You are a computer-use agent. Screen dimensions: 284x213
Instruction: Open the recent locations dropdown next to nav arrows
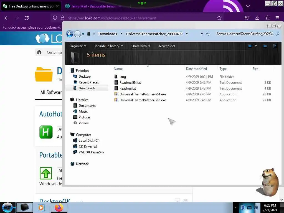click(x=83, y=34)
